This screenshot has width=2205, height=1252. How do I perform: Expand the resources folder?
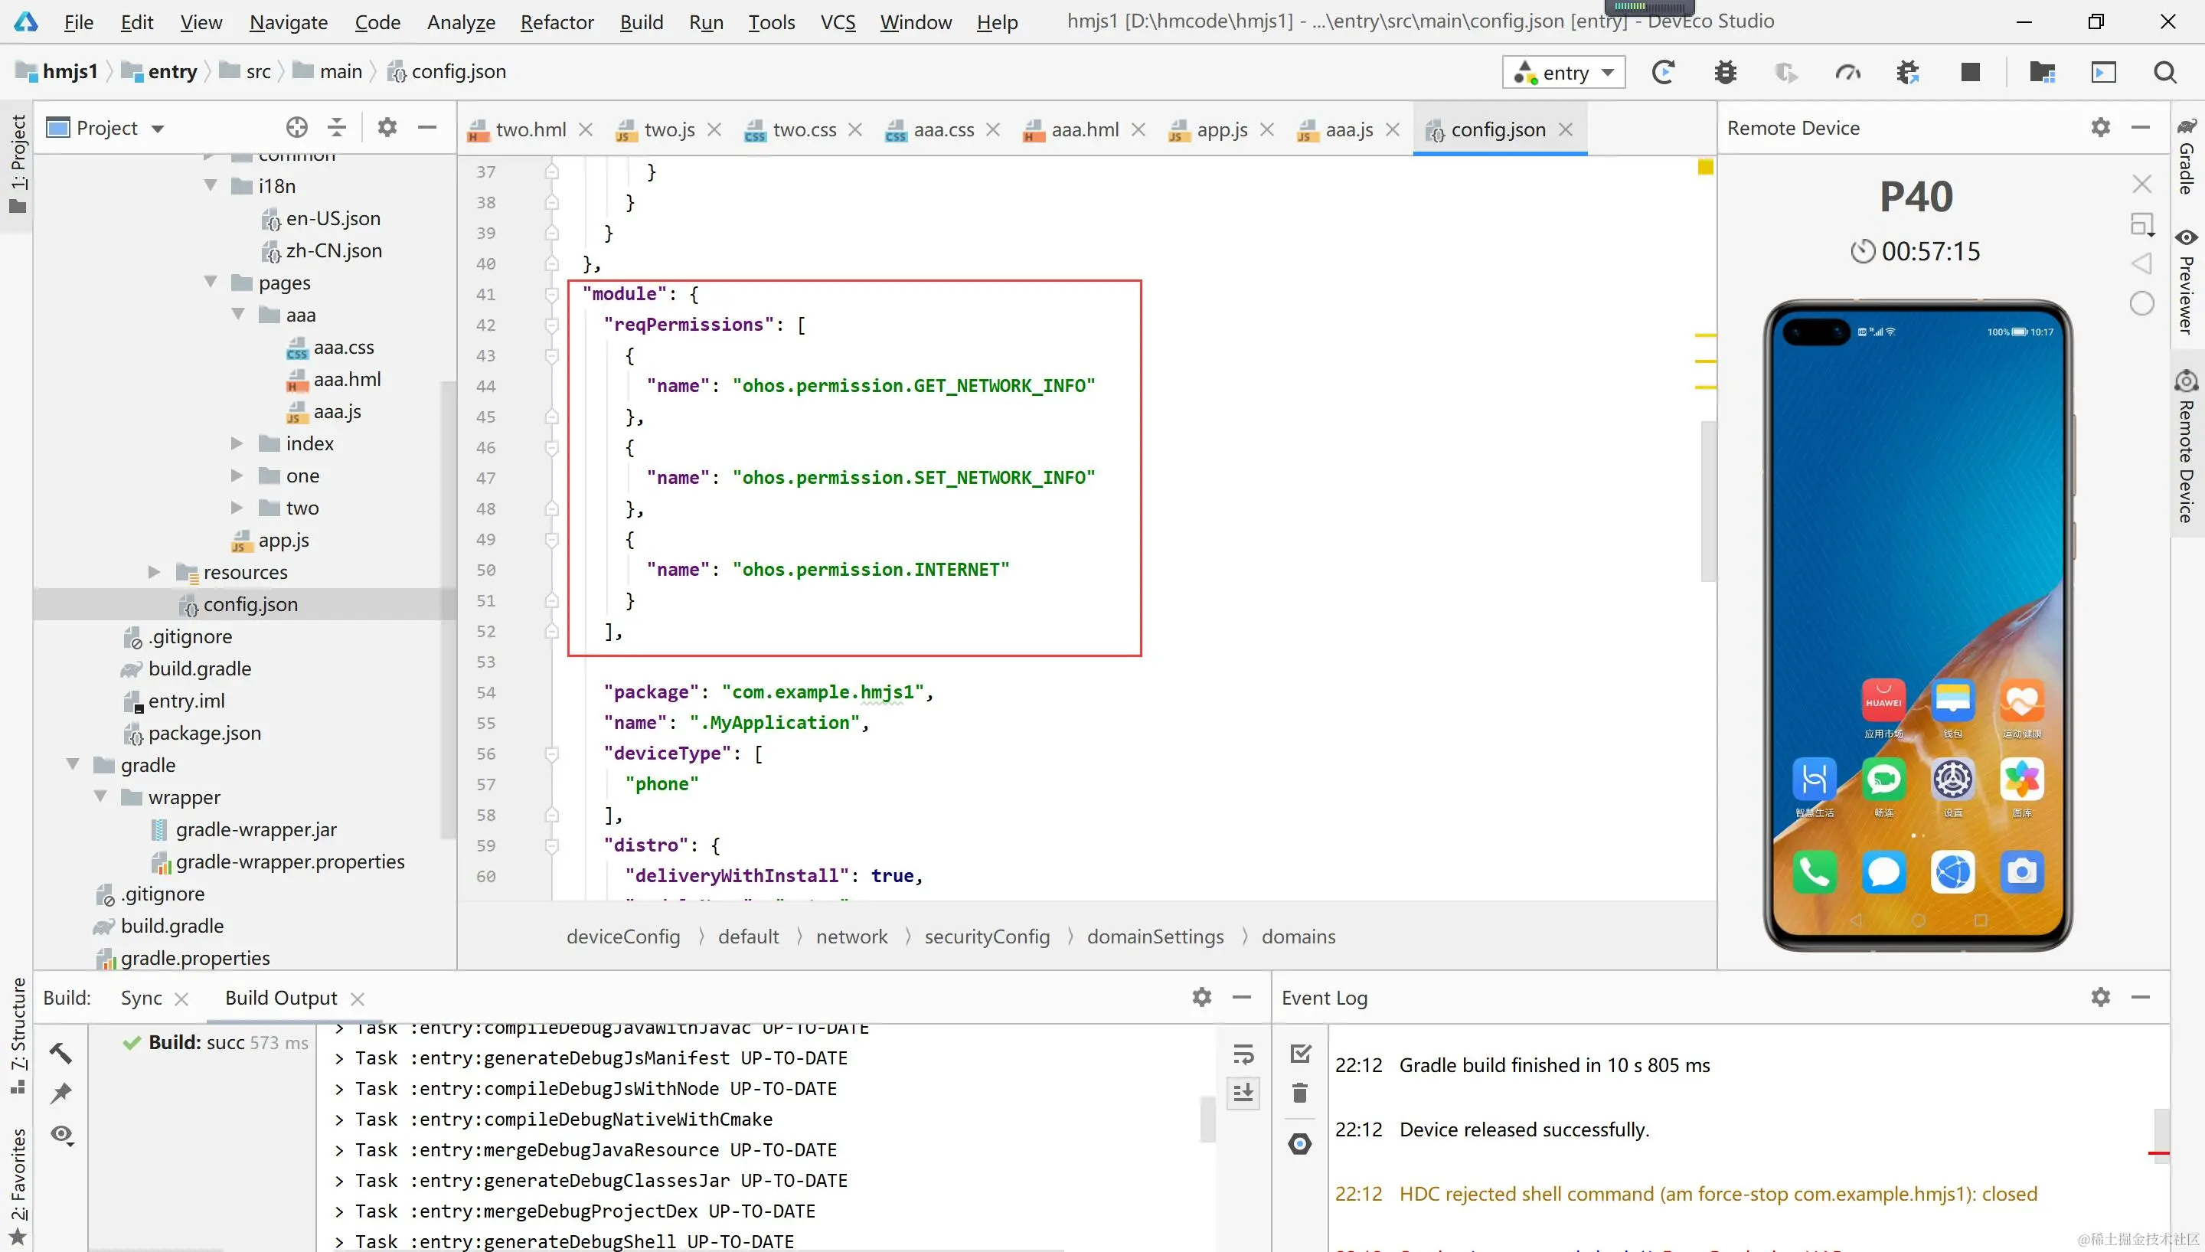pyautogui.click(x=155, y=572)
